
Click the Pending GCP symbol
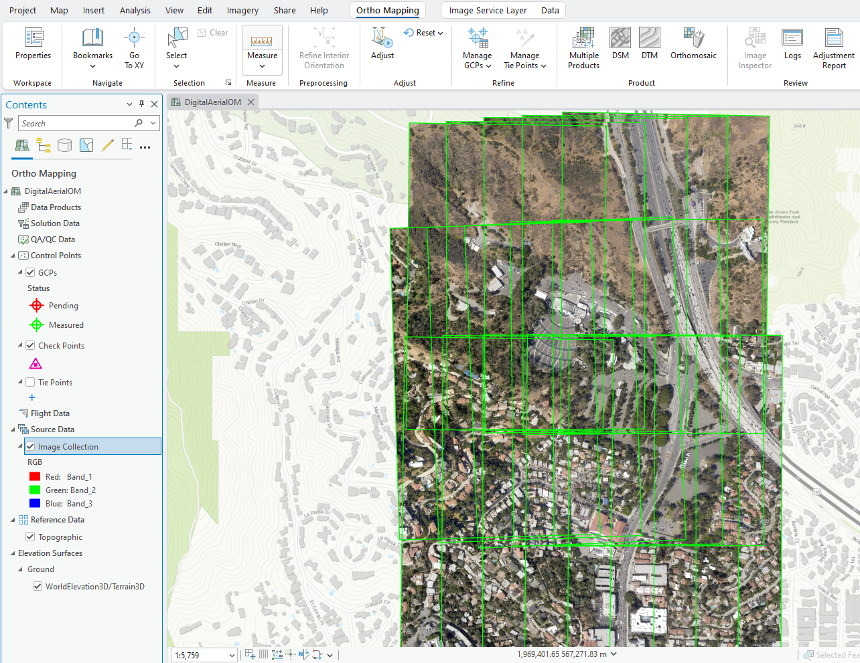pos(36,305)
